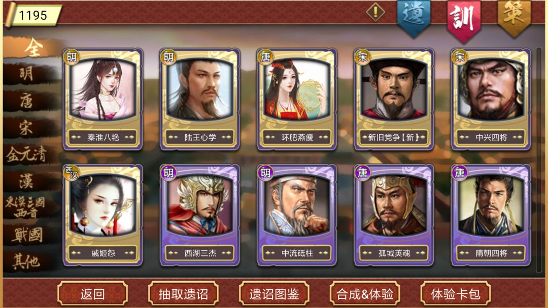Tap the exclamation mark diamond icon

375,12
